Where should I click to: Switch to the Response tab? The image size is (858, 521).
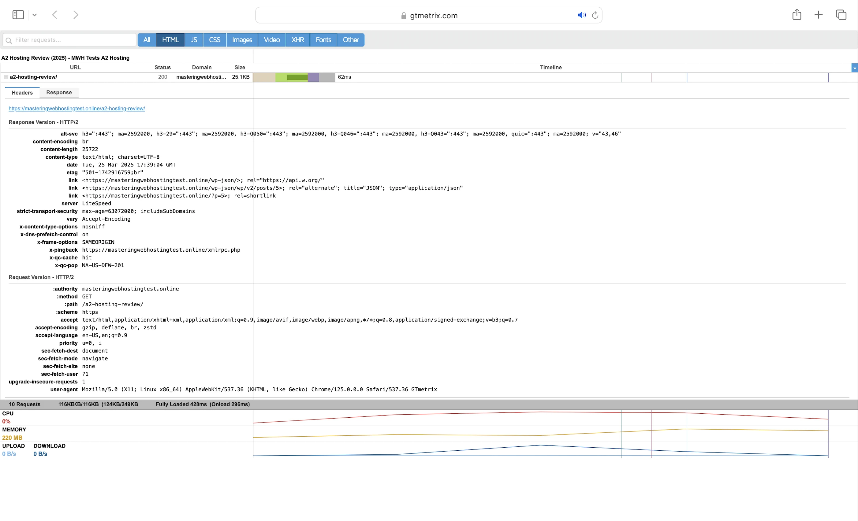pyautogui.click(x=59, y=93)
